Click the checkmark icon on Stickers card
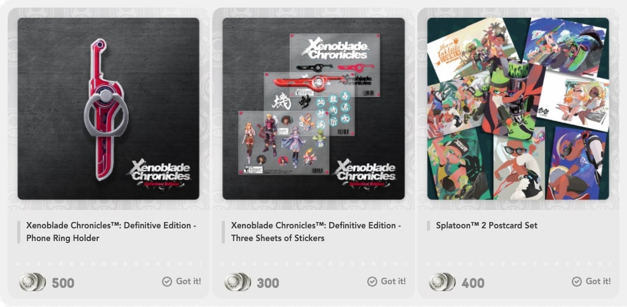 point(372,282)
